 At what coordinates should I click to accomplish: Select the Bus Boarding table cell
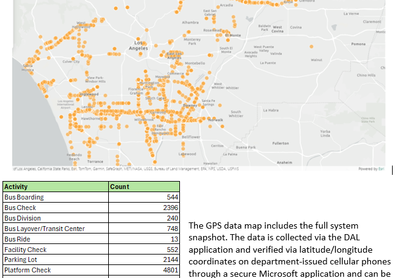point(55,196)
